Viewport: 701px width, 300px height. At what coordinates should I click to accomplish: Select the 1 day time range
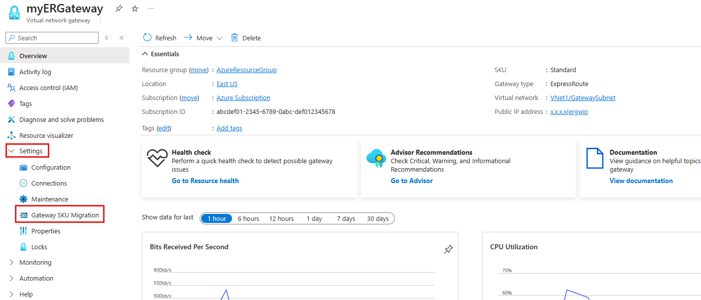click(x=314, y=218)
